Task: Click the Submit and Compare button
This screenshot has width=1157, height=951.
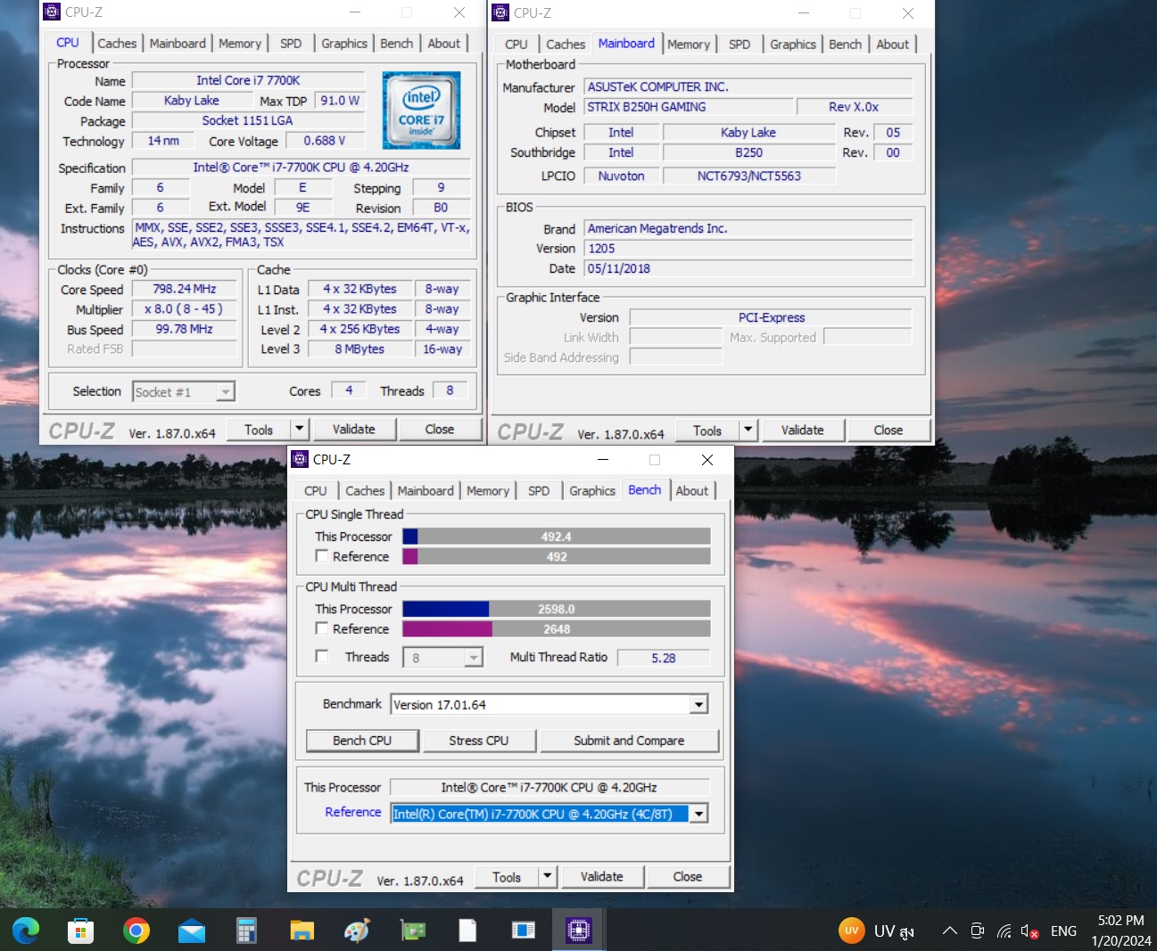Action: [629, 741]
